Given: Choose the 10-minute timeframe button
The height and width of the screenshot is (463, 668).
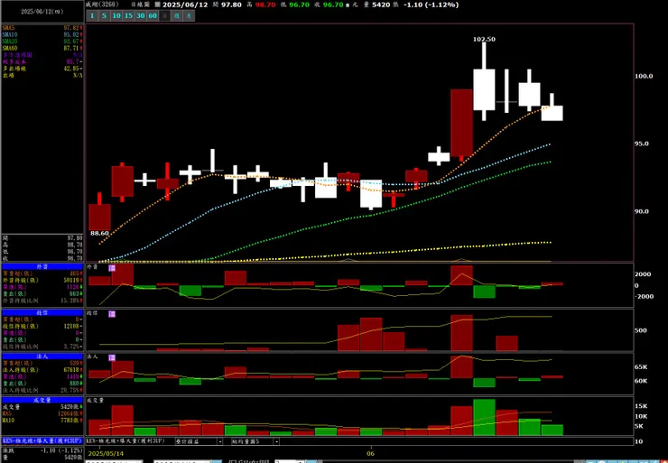Looking at the screenshot, I should 116,15.
